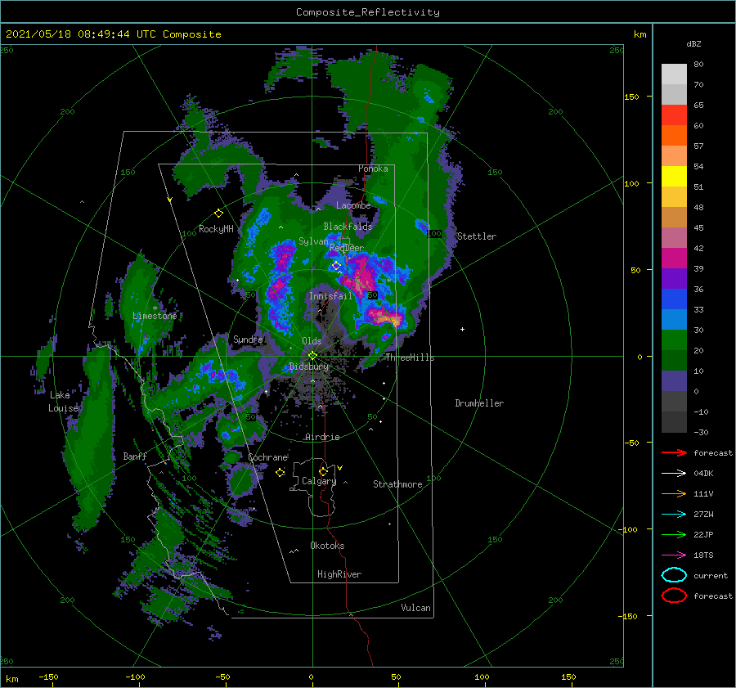Click the Ponoka label
736x688 pixels.
coord(373,169)
